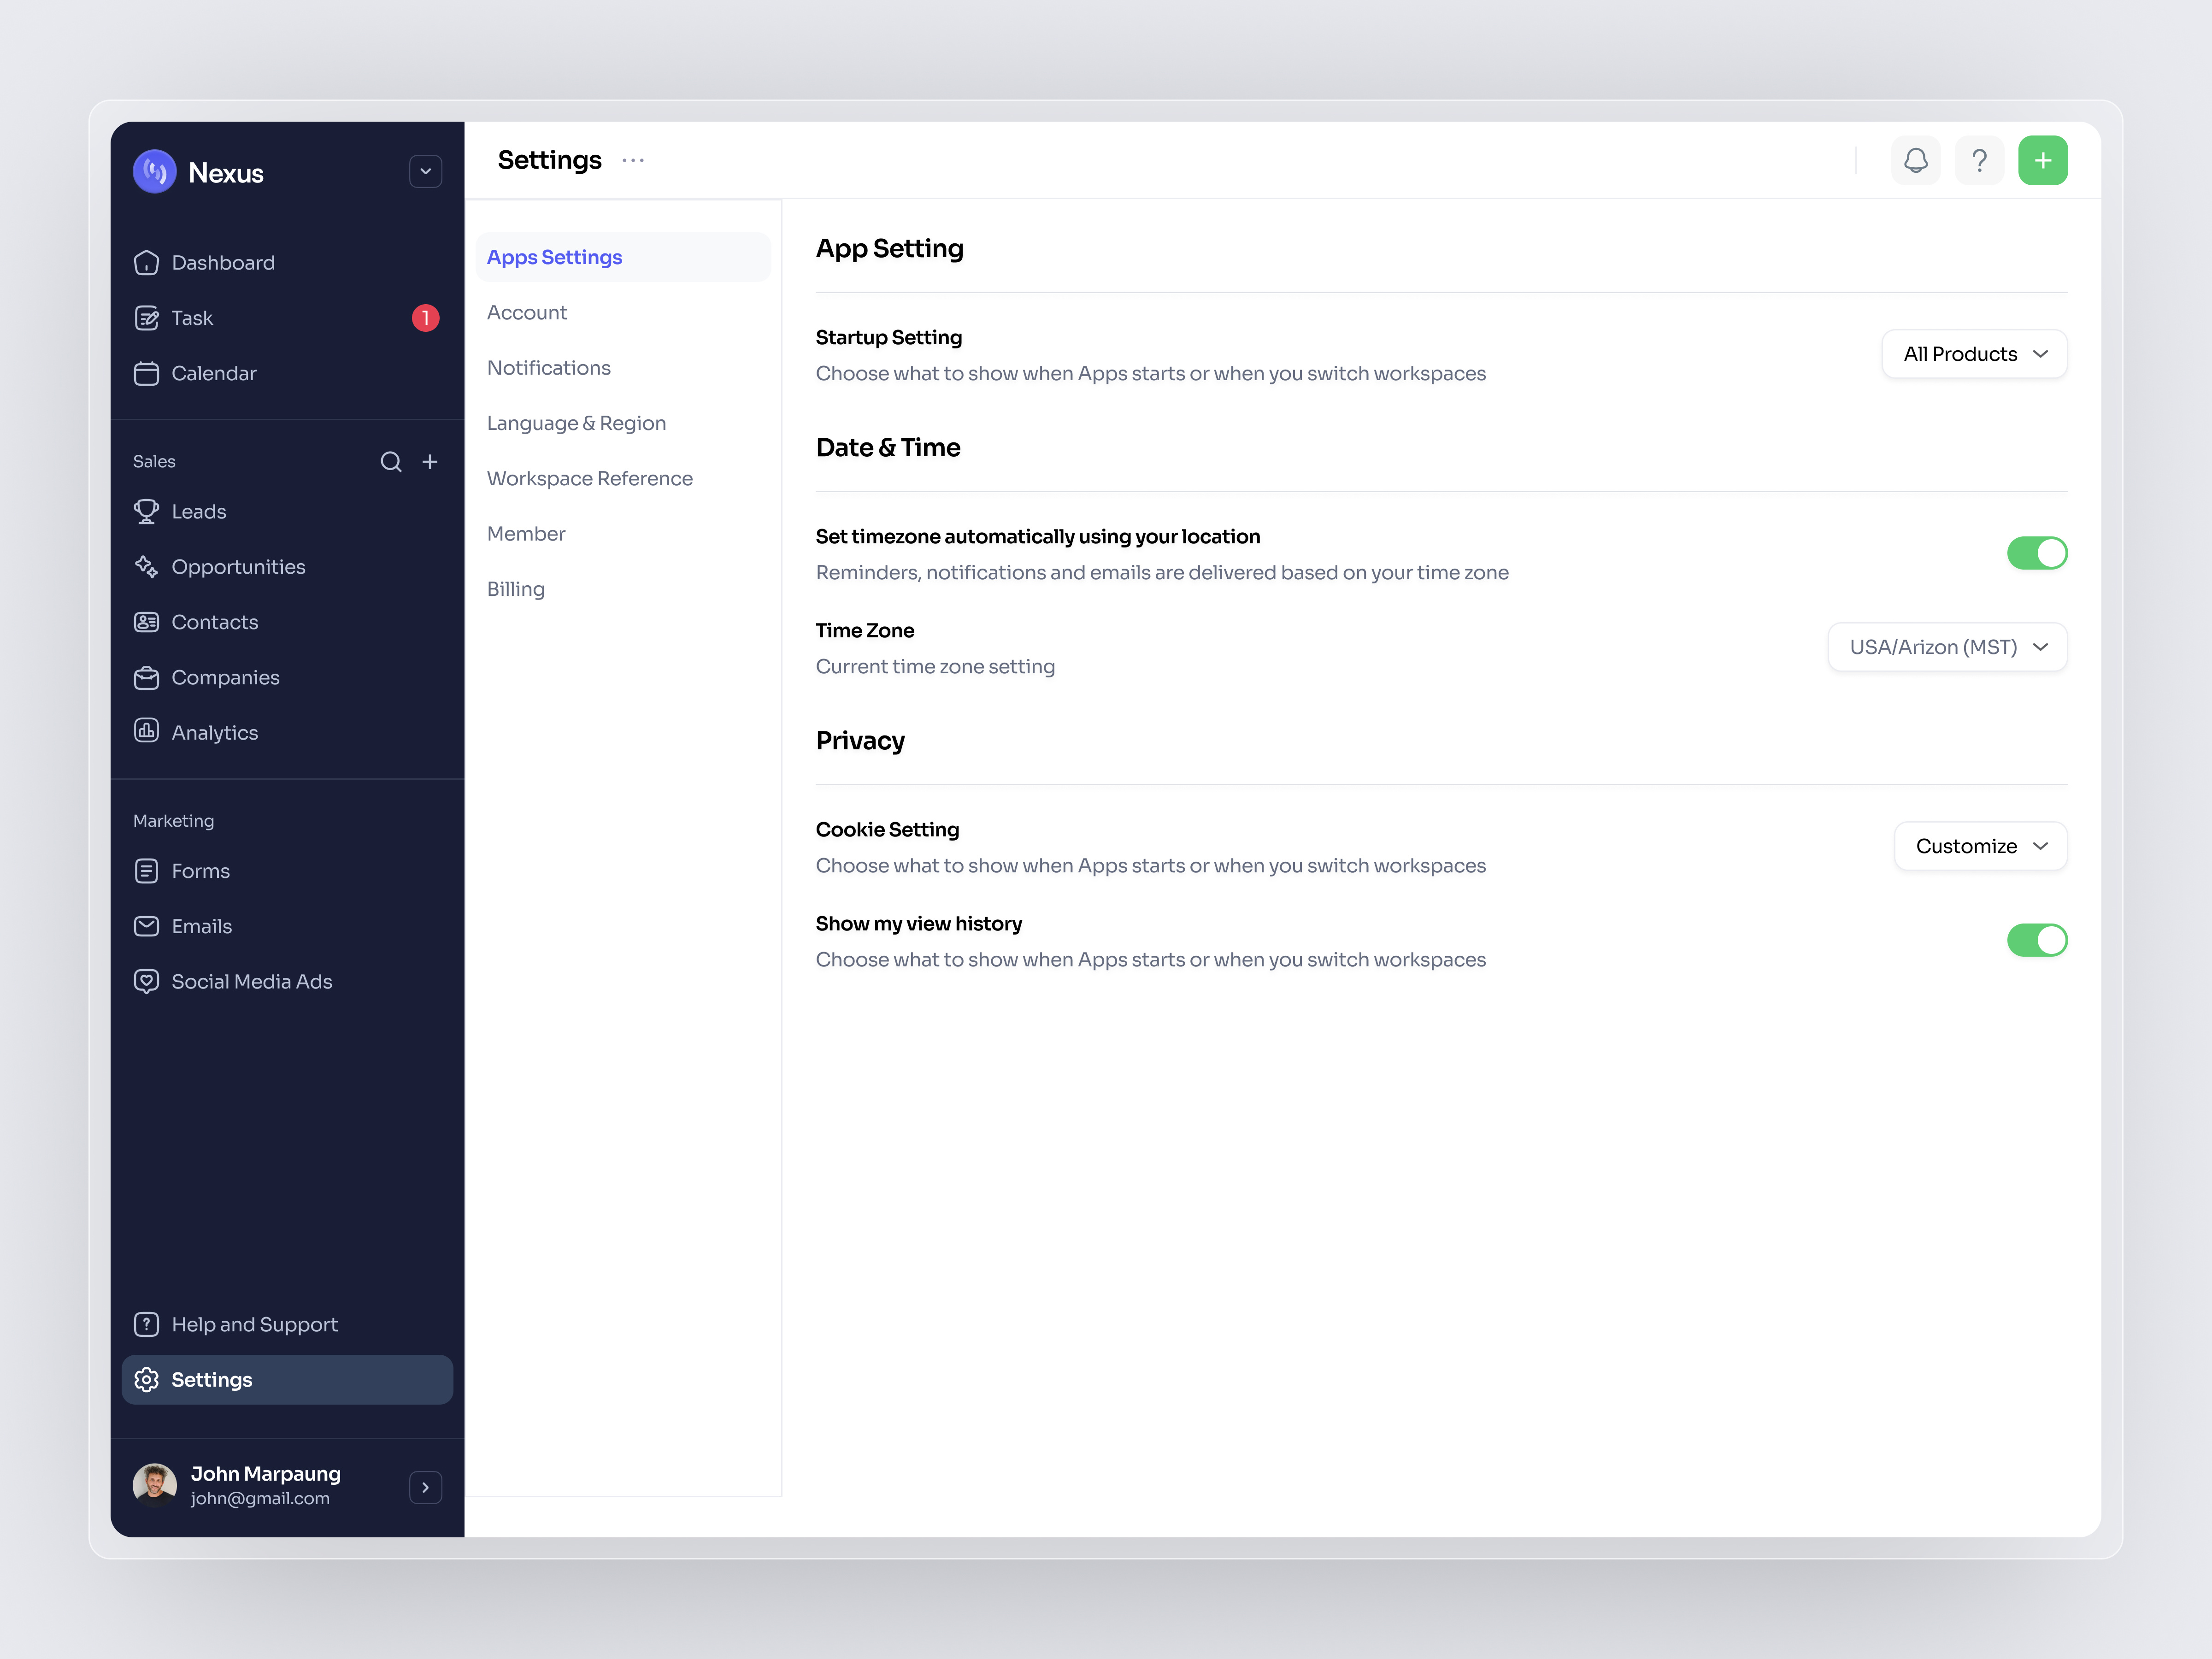Open the Social Media Ads item
The image size is (2212, 1659).
point(251,981)
